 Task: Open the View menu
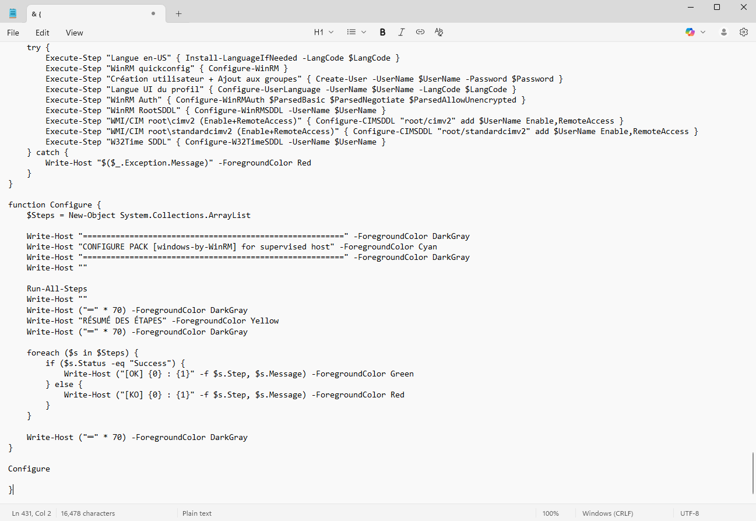coord(74,33)
